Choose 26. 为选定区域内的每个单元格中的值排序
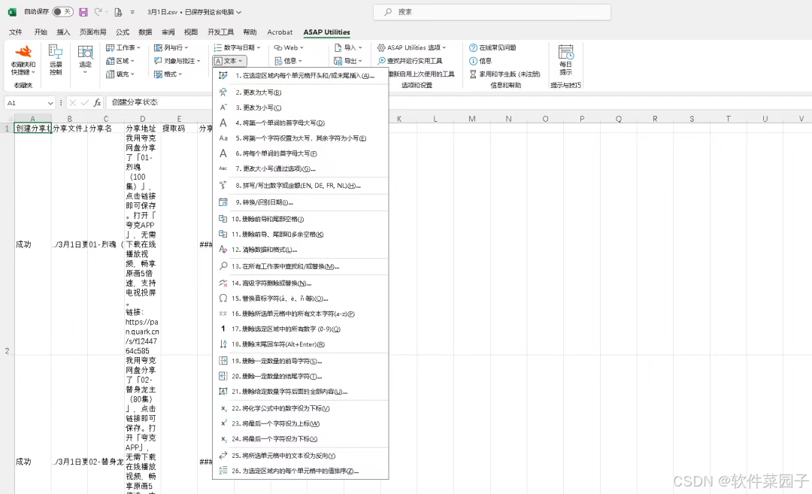812x494 pixels. point(300,471)
